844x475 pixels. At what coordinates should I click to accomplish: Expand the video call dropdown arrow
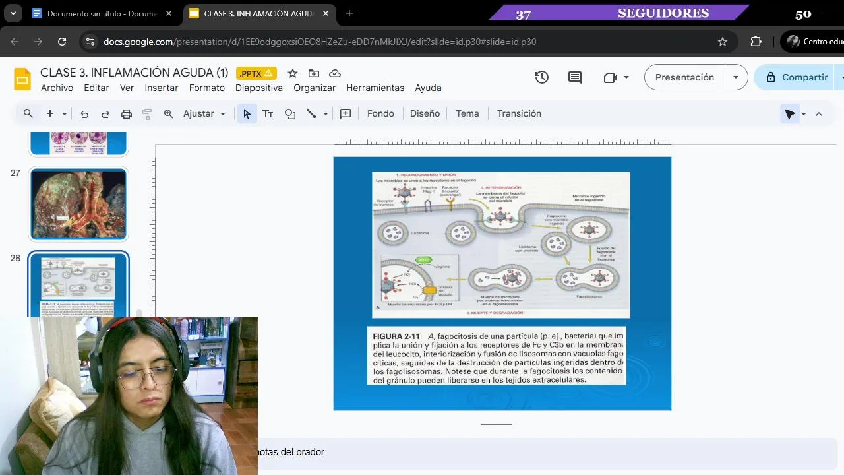click(626, 77)
